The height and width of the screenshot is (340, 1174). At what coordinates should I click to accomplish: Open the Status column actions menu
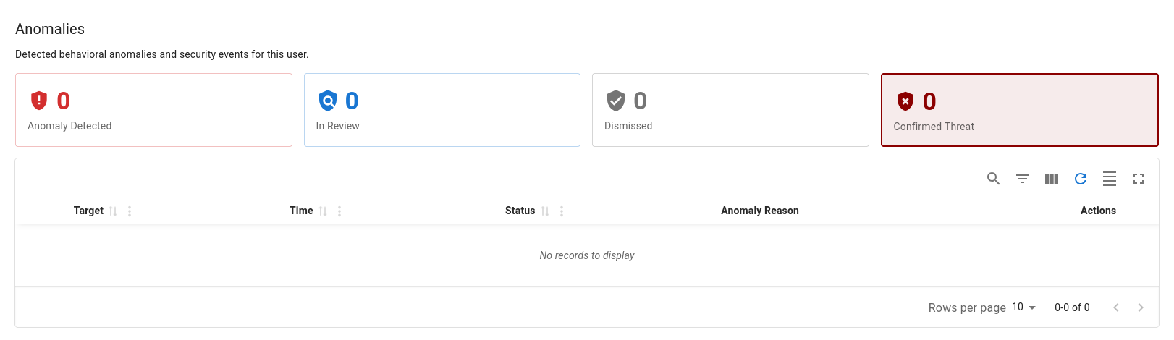pyautogui.click(x=562, y=211)
